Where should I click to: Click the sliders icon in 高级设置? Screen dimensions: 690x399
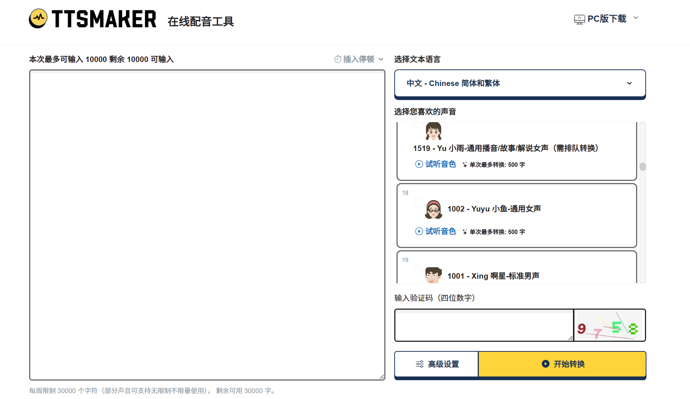tap(420, 364)
